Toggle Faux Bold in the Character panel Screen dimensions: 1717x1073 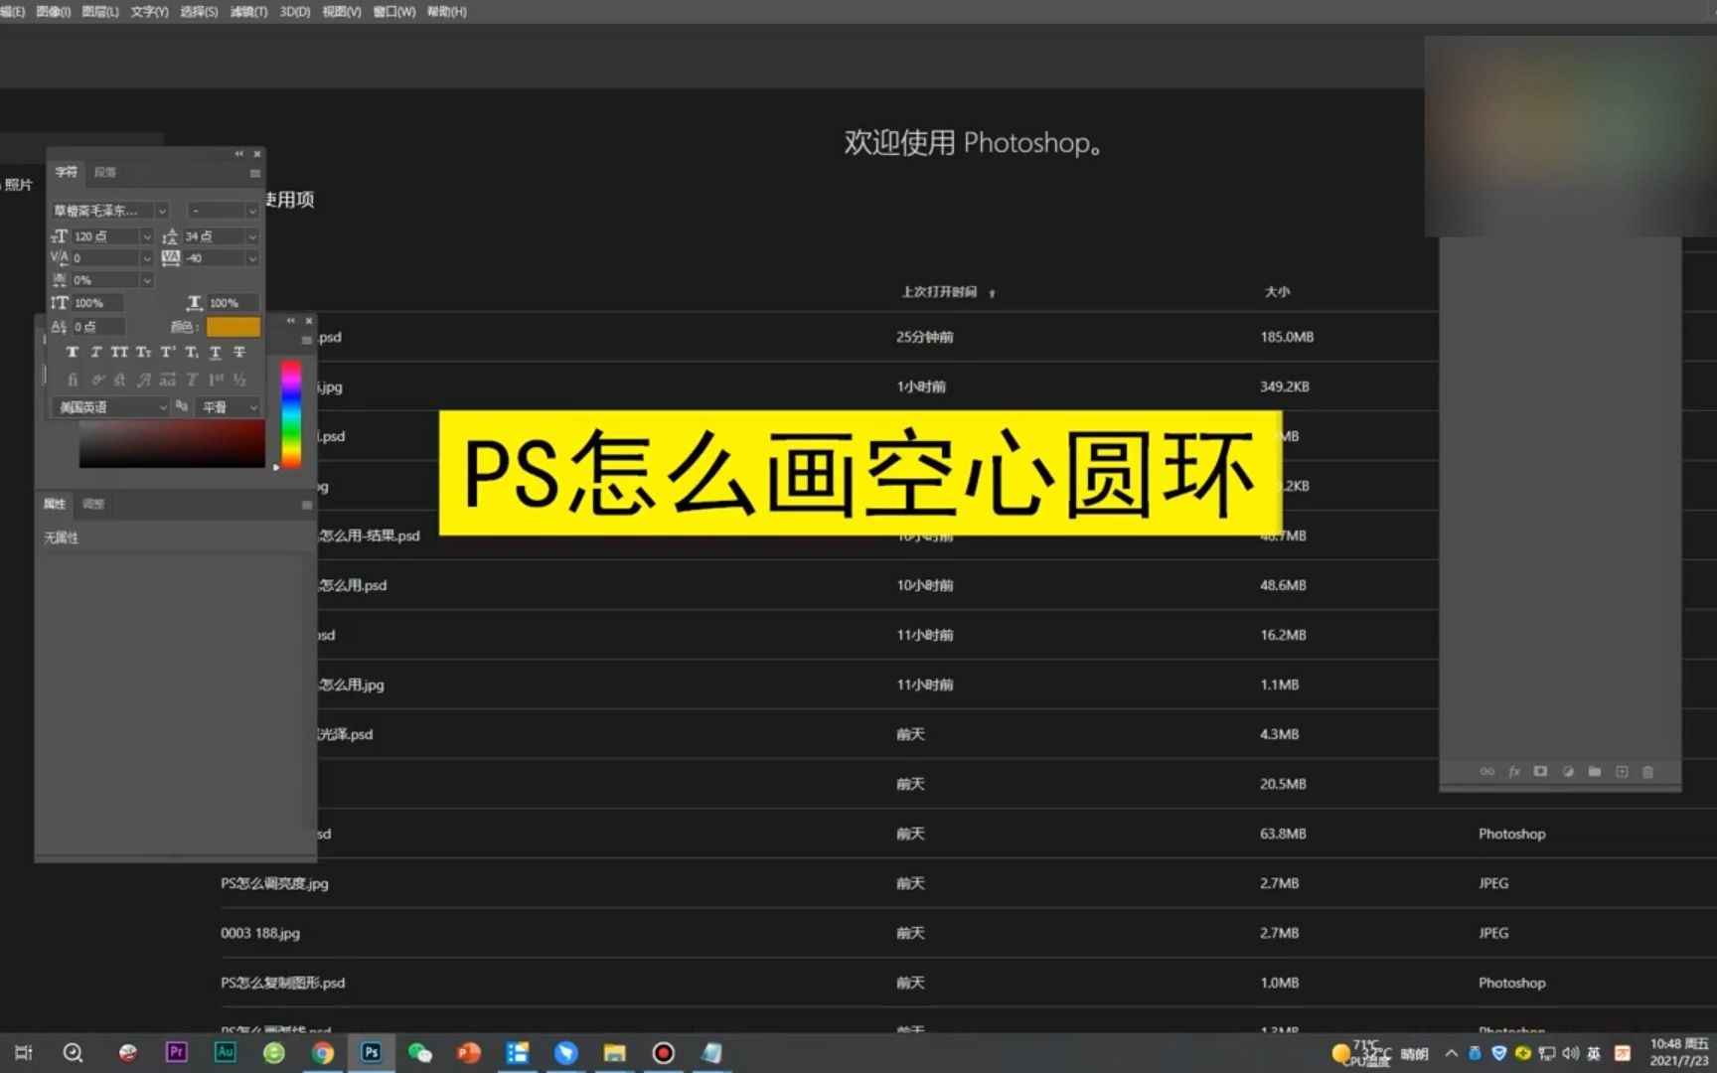(71, 352)
